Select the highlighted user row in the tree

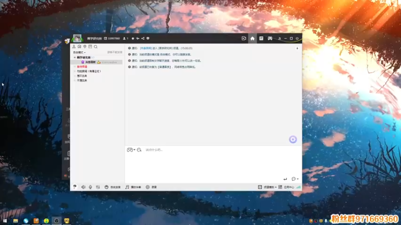tap(96, 62)
